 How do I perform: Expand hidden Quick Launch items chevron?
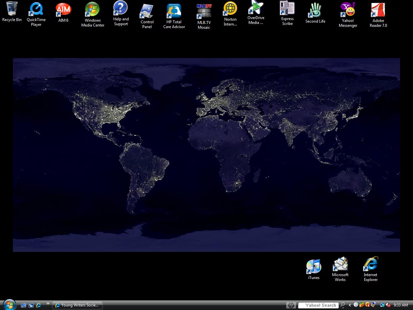(x=48, y=304)
